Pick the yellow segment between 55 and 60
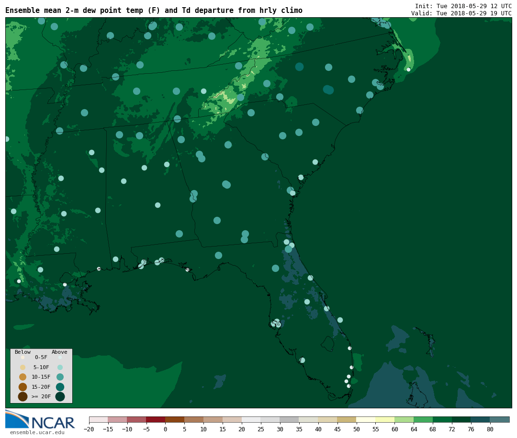The image size is (517, 438). pyautogui.click(x=385, y=419)
